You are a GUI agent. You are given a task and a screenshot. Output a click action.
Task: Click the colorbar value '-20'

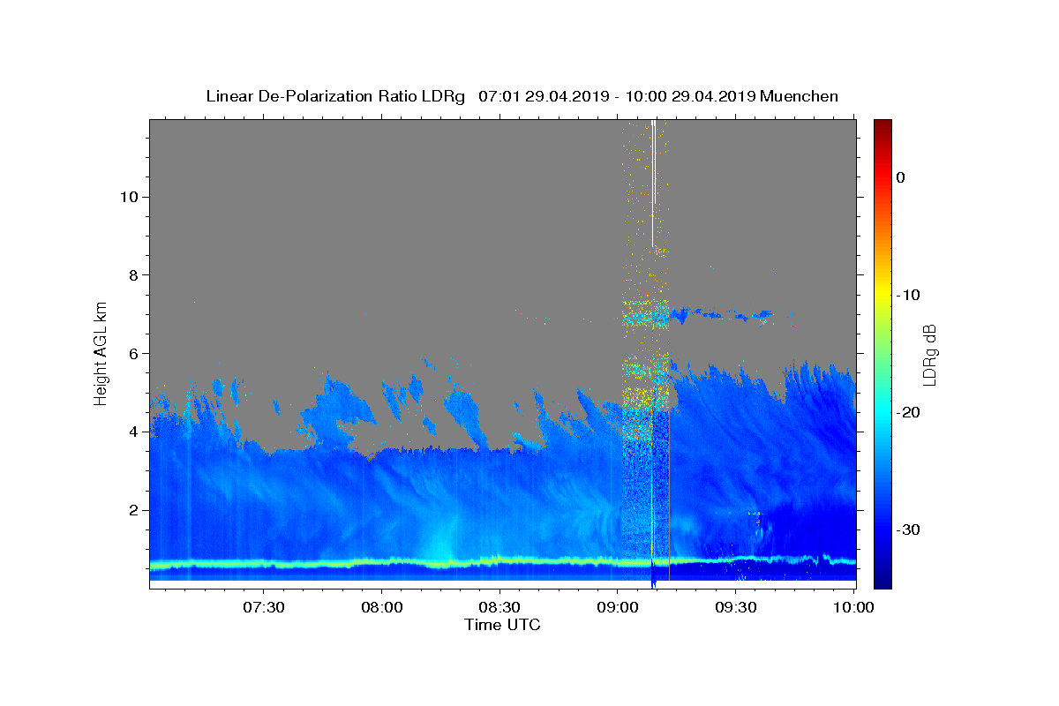[x=909, y=412]
